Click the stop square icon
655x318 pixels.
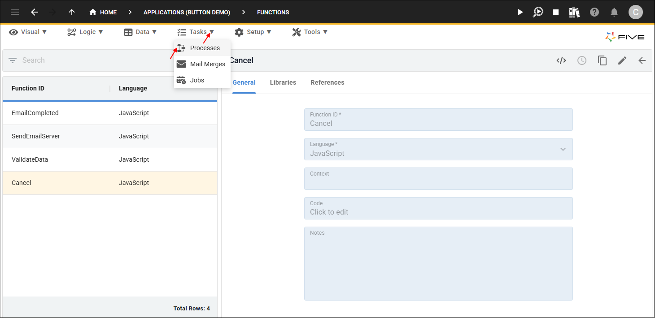556,12
